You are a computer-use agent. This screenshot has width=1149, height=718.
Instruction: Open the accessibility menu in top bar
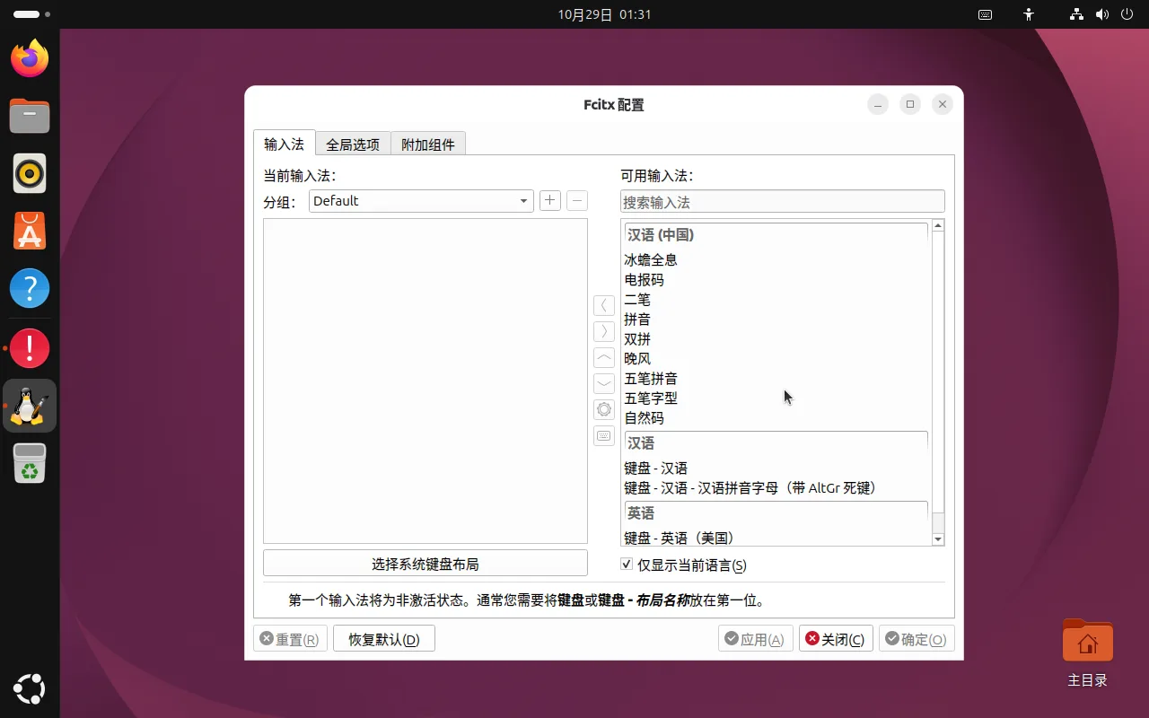tap(1029, 14)
